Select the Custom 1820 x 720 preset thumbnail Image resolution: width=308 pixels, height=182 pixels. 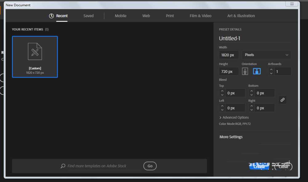(35, 57)
